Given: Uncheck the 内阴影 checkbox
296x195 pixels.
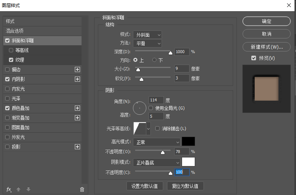Looking at the screenshot, I should [7, 79].
